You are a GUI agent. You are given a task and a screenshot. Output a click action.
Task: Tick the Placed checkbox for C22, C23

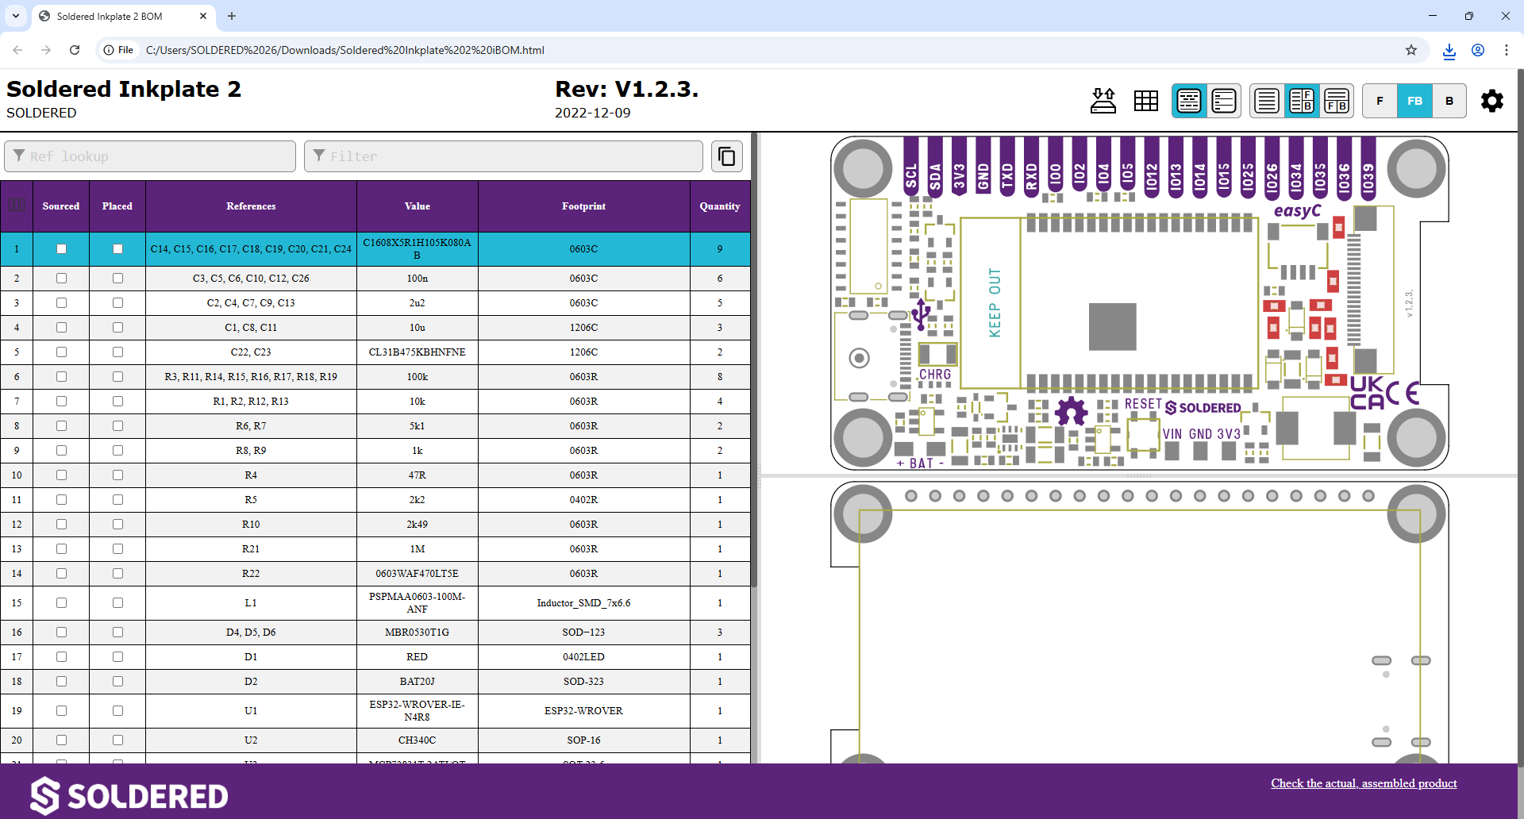coord(117,352)
